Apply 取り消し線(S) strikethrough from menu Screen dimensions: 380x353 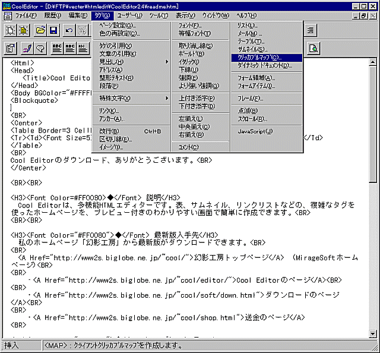tap(201, 46)
